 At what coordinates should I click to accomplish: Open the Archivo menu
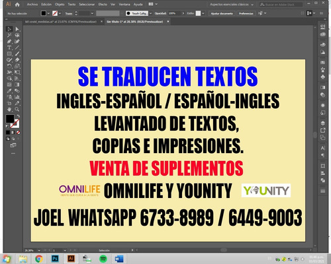32,5
